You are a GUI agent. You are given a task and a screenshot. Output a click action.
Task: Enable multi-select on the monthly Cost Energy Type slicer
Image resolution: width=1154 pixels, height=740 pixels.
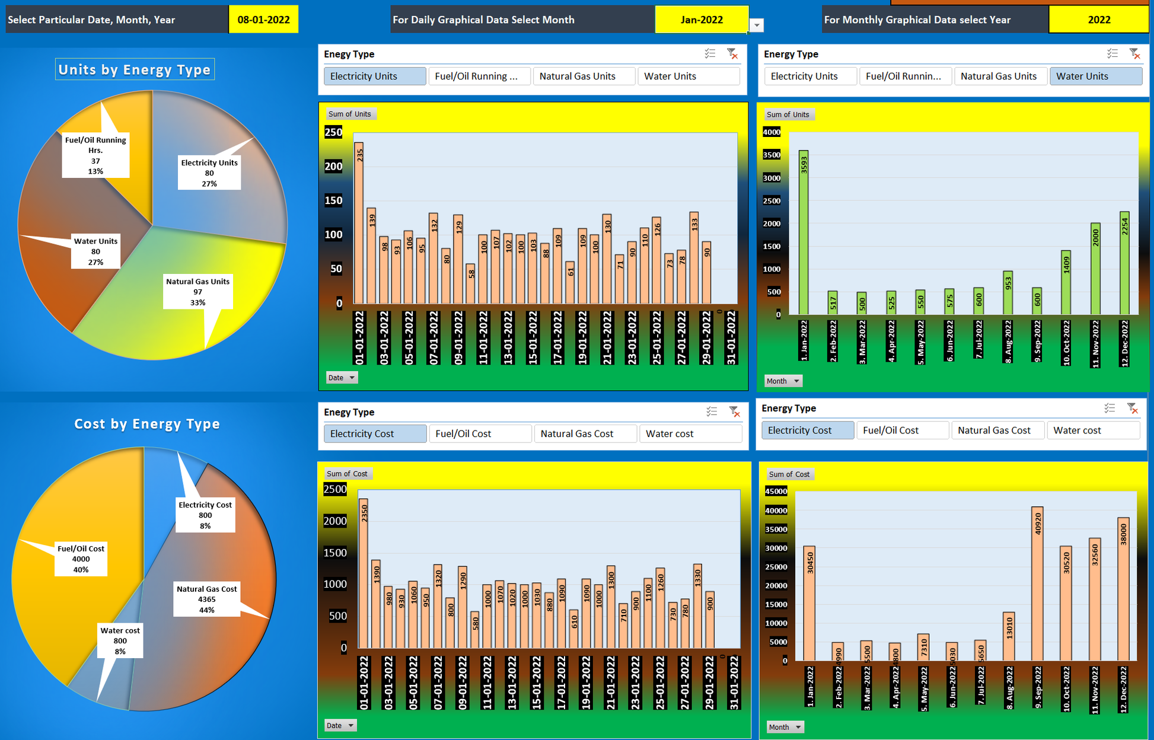[x=1110, y=407]
